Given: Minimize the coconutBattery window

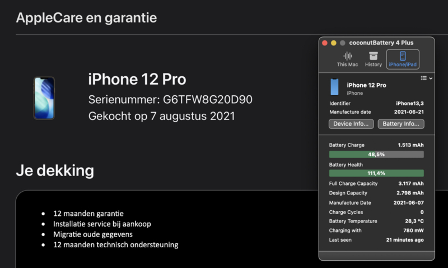Looking at the screenshot, I should pyautogui.click(x=334, y=43).
